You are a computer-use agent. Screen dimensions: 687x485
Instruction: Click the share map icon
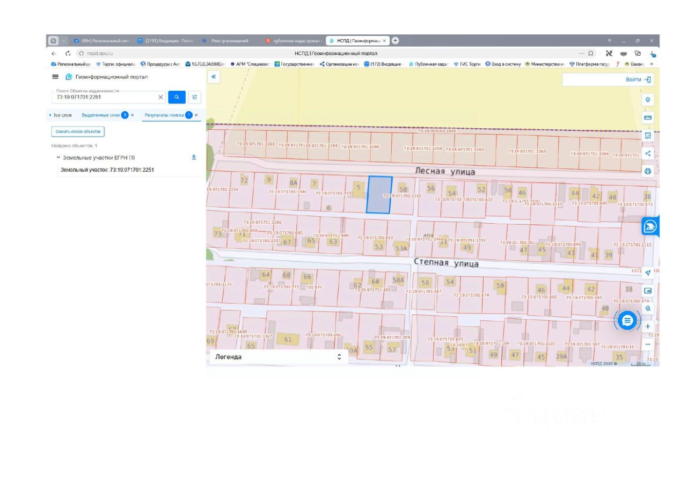point(648,153)
